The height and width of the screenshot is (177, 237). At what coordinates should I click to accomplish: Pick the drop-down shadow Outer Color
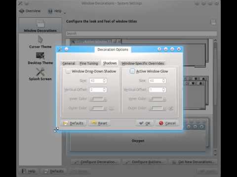click(98, 108)
